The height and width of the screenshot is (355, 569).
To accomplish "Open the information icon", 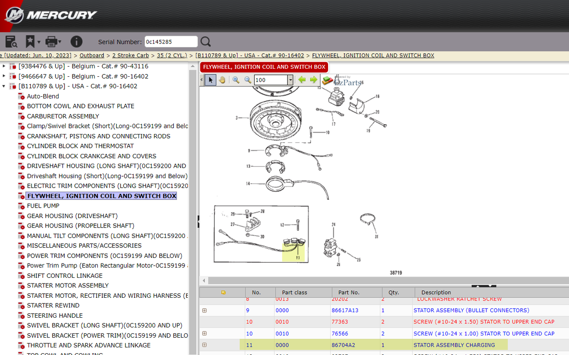I will coord(76,42).
